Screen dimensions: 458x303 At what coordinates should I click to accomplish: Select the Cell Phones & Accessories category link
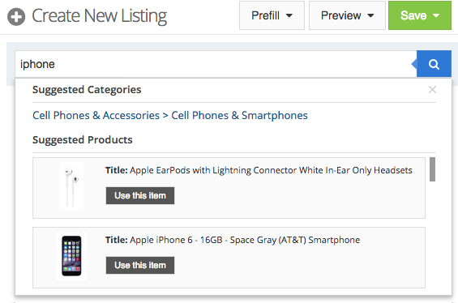(96, 115)
